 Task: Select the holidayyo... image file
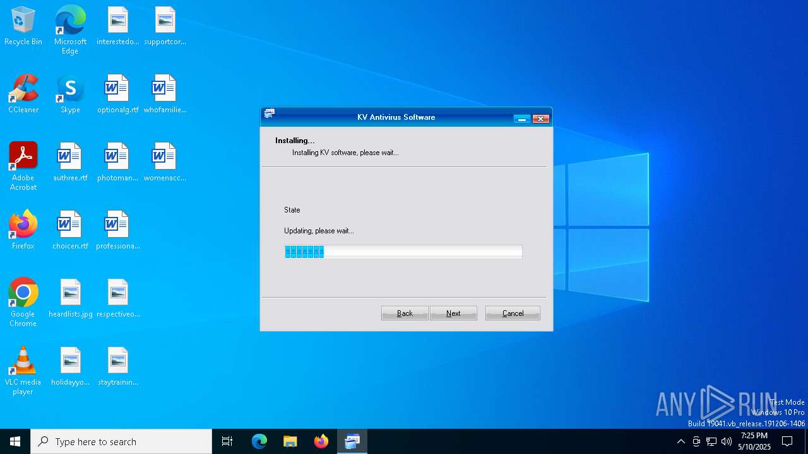click(x=70, y=367)
